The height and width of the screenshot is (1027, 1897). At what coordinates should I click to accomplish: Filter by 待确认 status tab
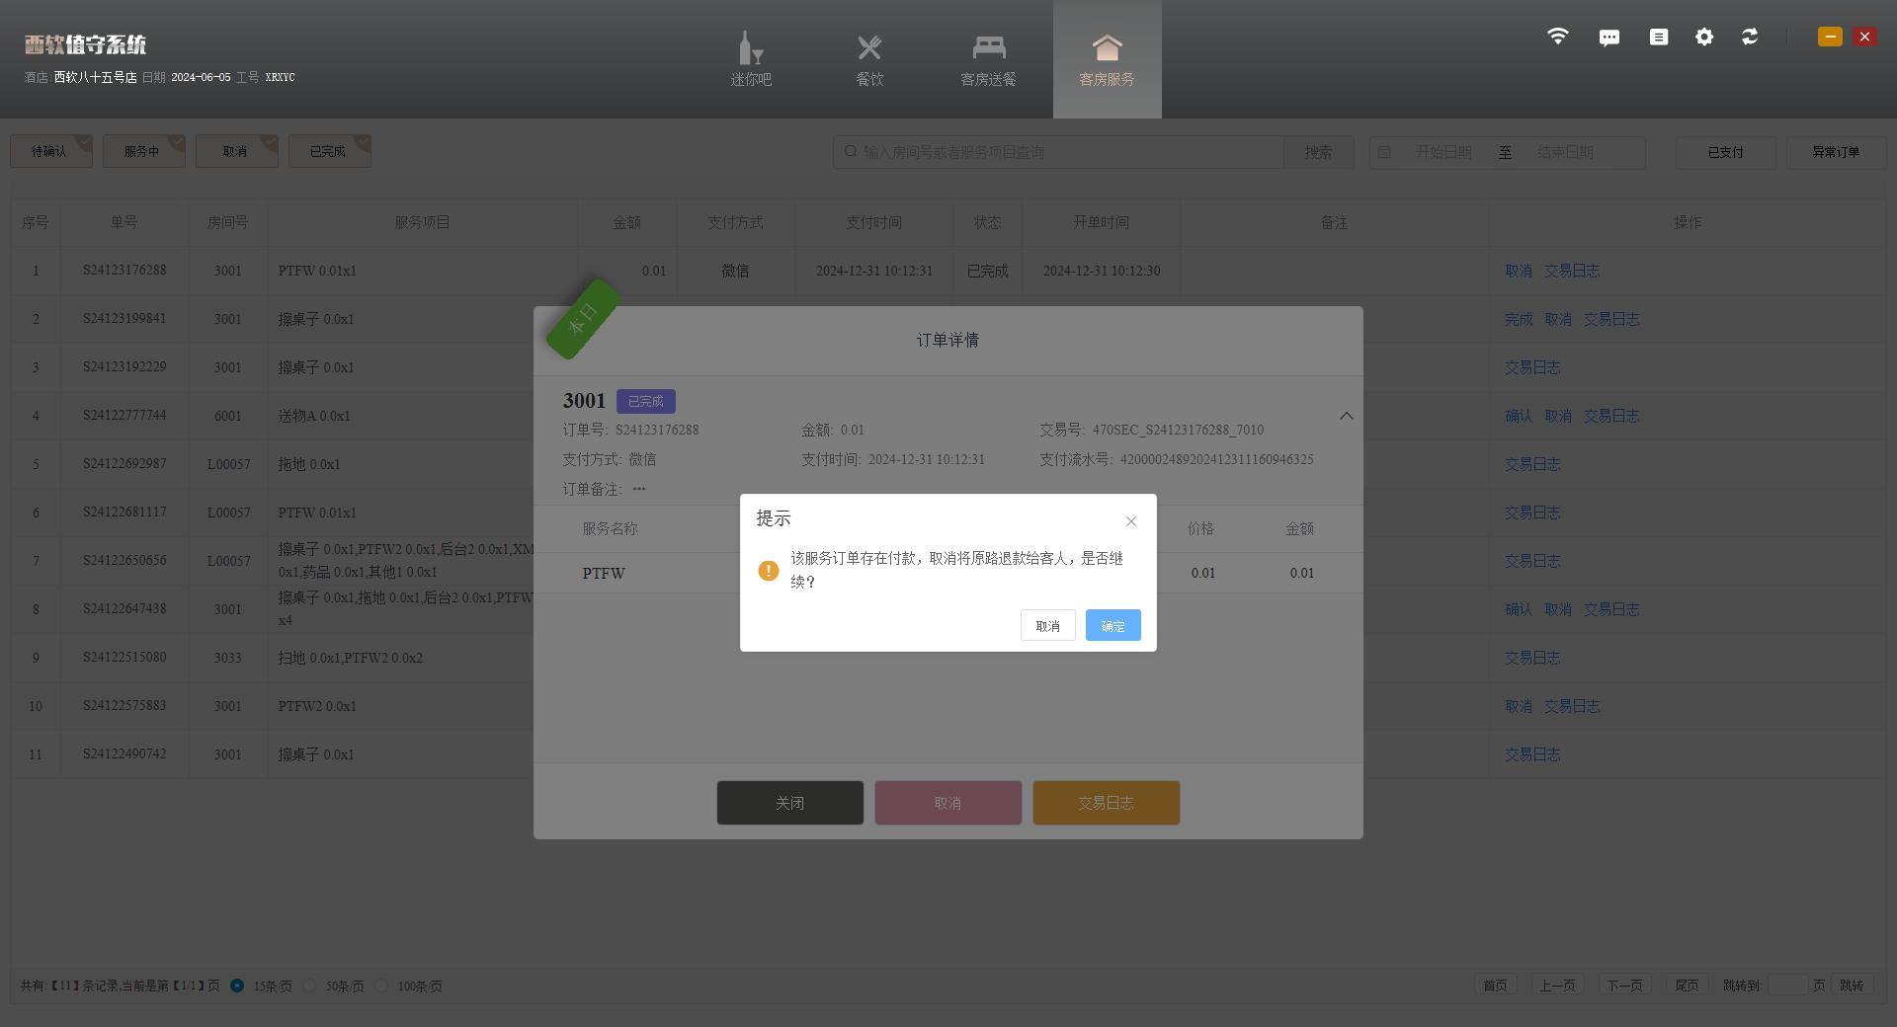49,151
